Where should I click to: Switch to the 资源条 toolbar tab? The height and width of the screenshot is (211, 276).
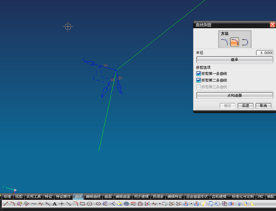coord(158,196)
